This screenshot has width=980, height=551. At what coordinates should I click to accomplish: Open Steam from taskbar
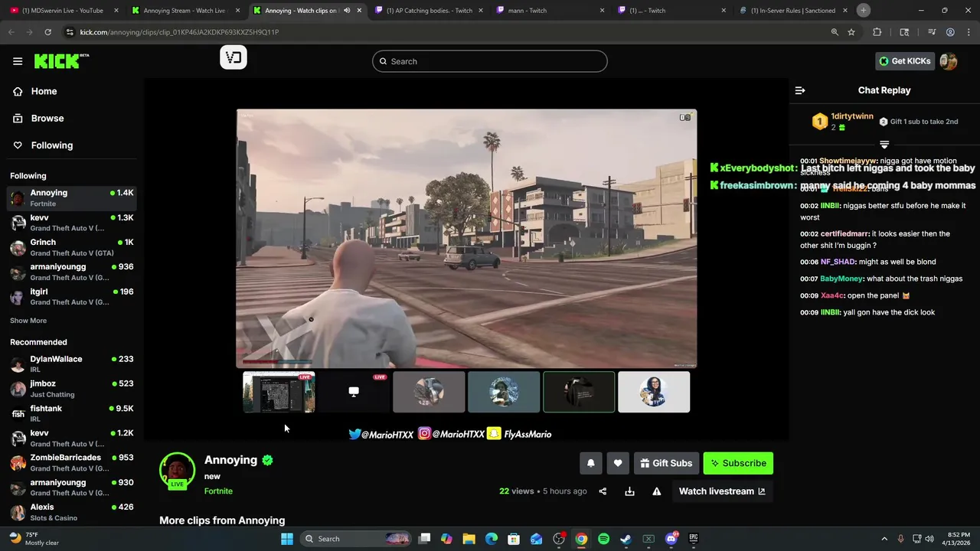click(626, 539)
